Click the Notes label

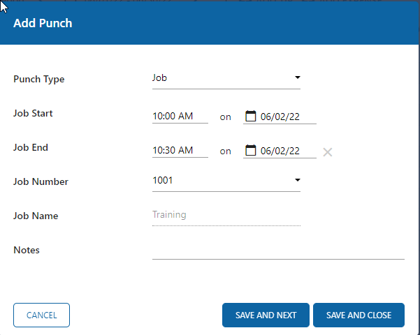(27, 250)
